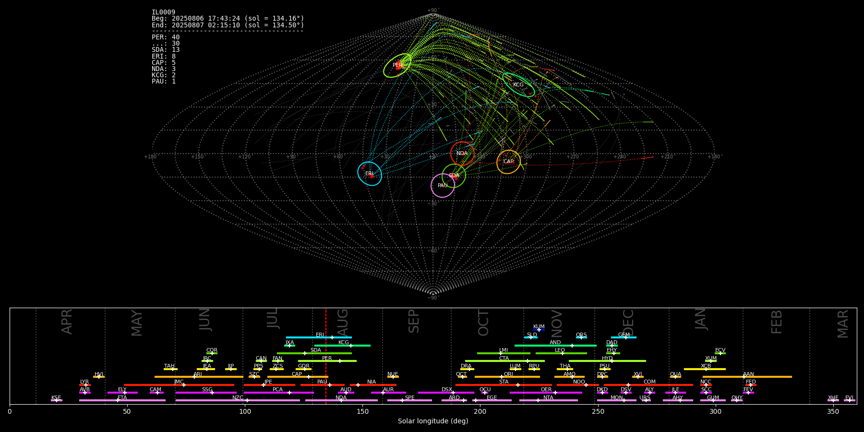
Task: Click the DEC month label on the timeline
Action: [x=628, y=323]
